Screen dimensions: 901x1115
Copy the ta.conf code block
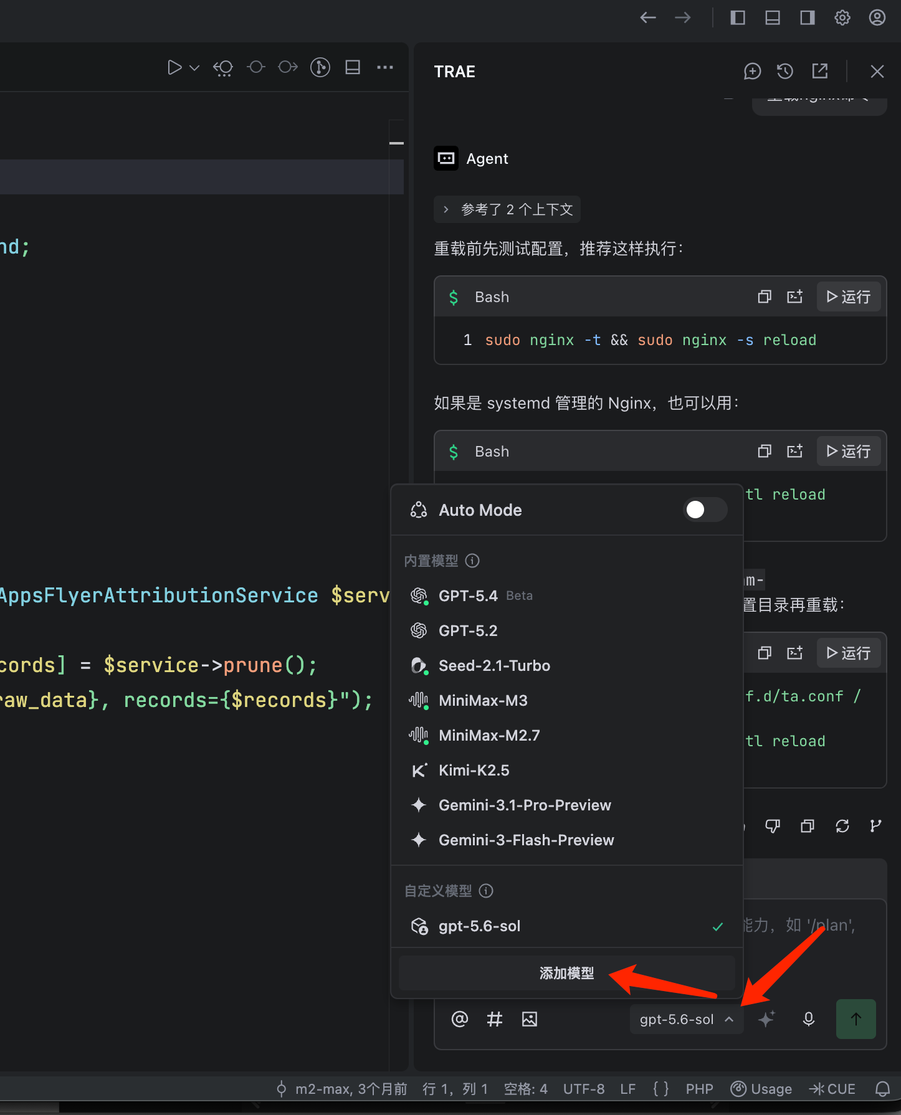pos(765,653)
